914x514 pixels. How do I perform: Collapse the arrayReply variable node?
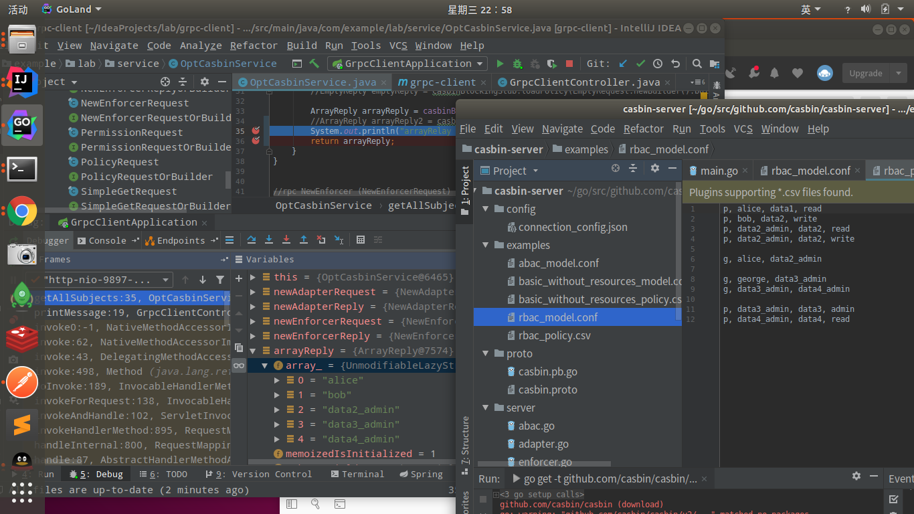pos(253,351)
